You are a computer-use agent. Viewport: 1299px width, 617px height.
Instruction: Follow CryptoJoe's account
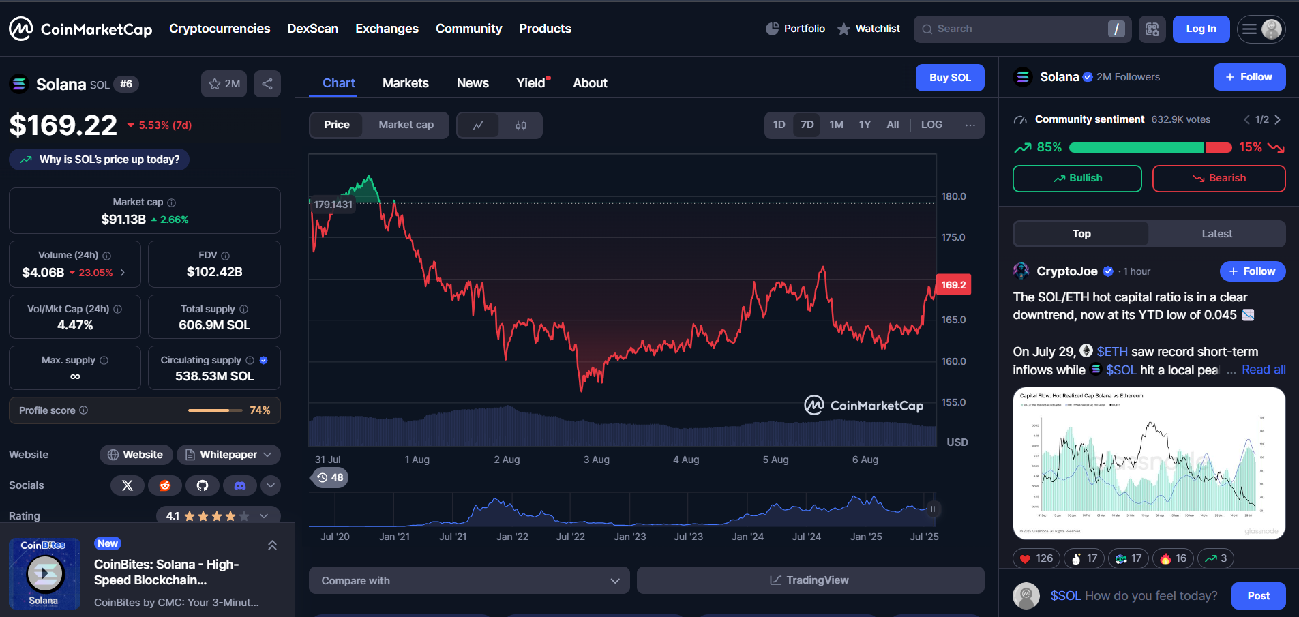(1253, 271)
